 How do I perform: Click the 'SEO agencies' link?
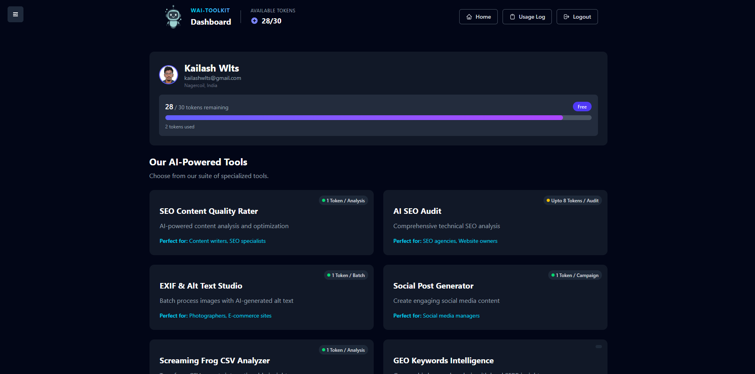coord(439,241)
